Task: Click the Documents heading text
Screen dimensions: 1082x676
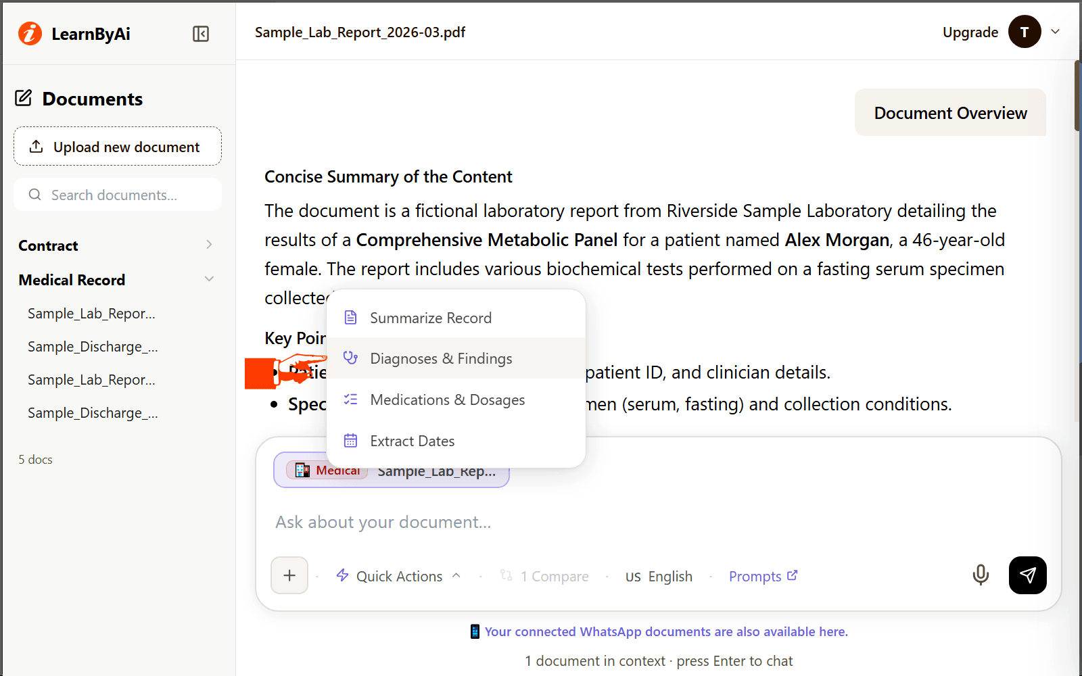Action: (x=92, y=99)
